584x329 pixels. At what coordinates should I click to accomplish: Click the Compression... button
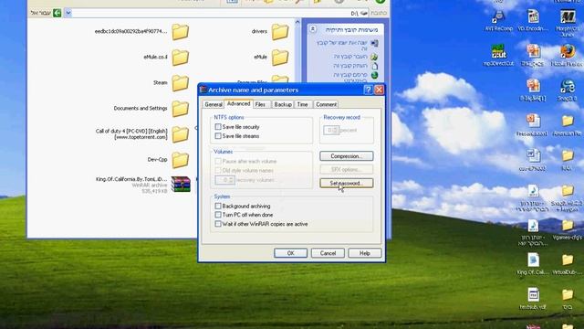pyautogui.click(x=347, y=156)
